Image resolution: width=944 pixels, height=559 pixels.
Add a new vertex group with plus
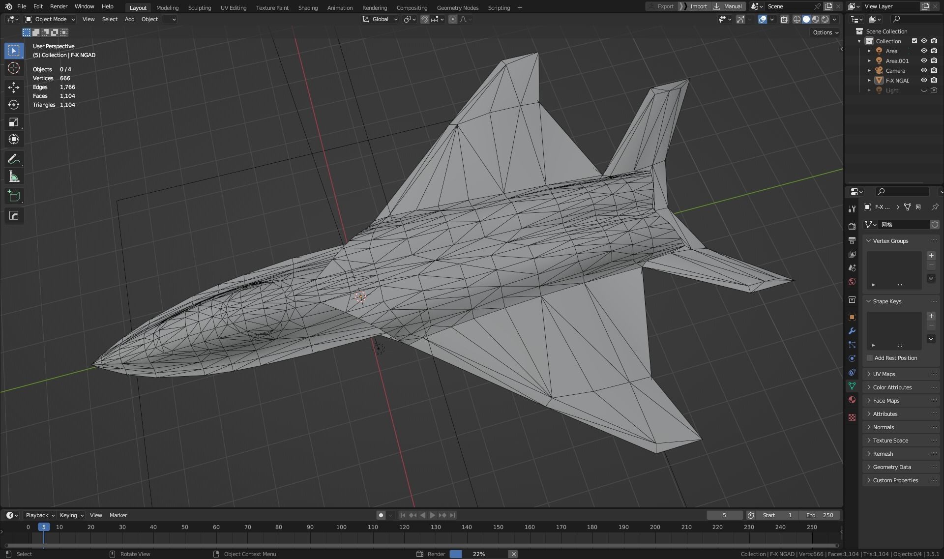pos(931,256)
